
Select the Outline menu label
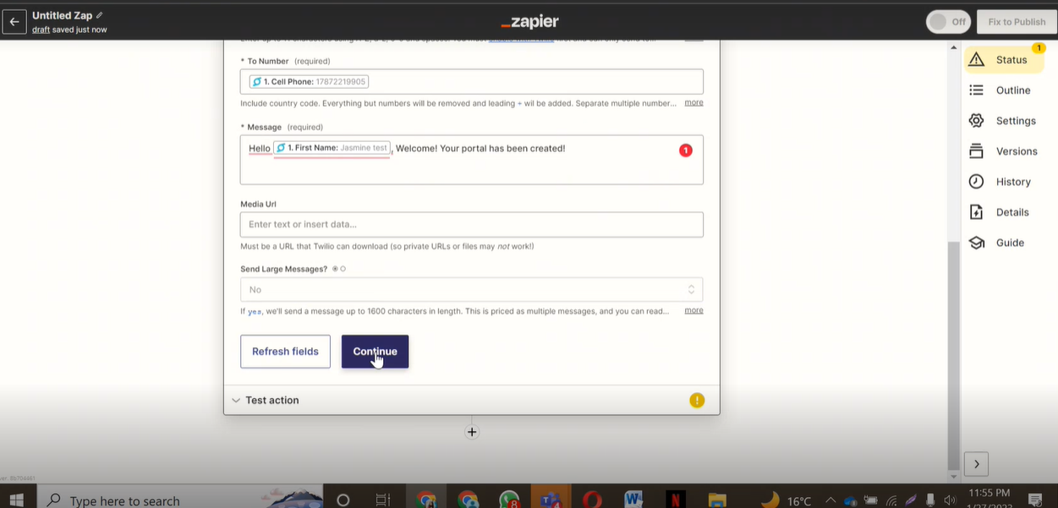pyautogui.click(x=1013, y=90)
